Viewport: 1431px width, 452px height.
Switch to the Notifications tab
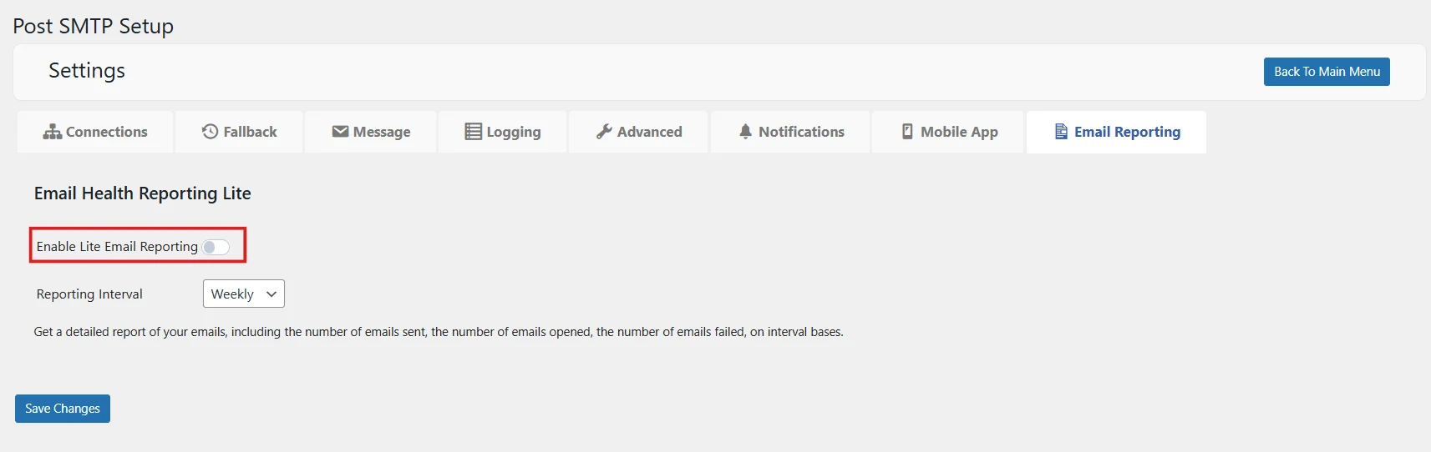click(x=791, y=132)
